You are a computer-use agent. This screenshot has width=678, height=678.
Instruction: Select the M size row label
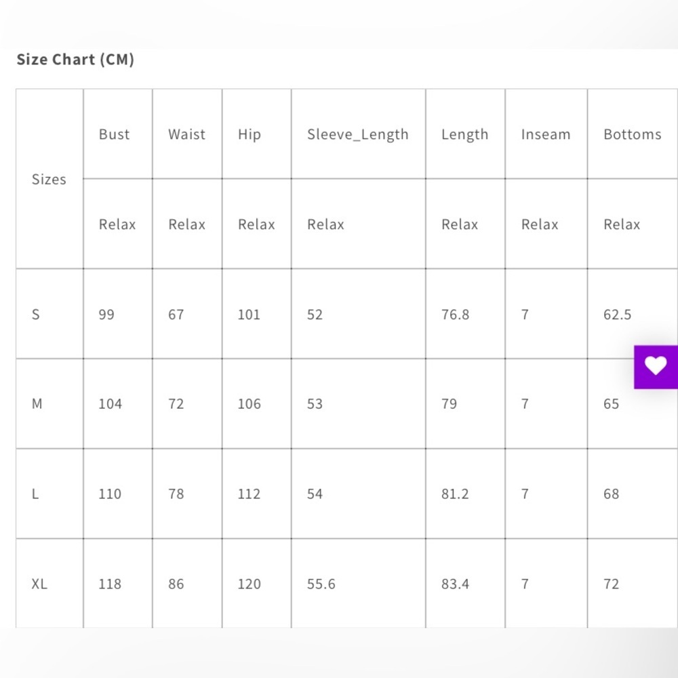click(x=37, y=404)
